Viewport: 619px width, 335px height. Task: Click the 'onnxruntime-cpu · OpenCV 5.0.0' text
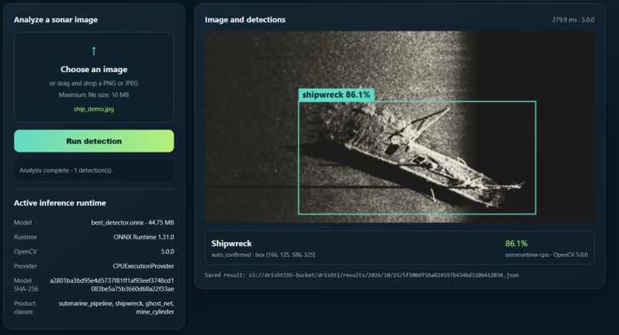(x=546, y=255)
